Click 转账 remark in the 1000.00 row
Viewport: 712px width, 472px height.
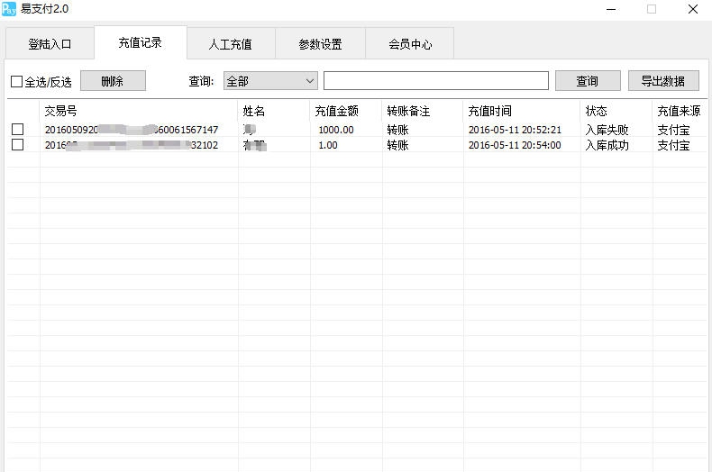pyautogui.click(x=397, y=130)
